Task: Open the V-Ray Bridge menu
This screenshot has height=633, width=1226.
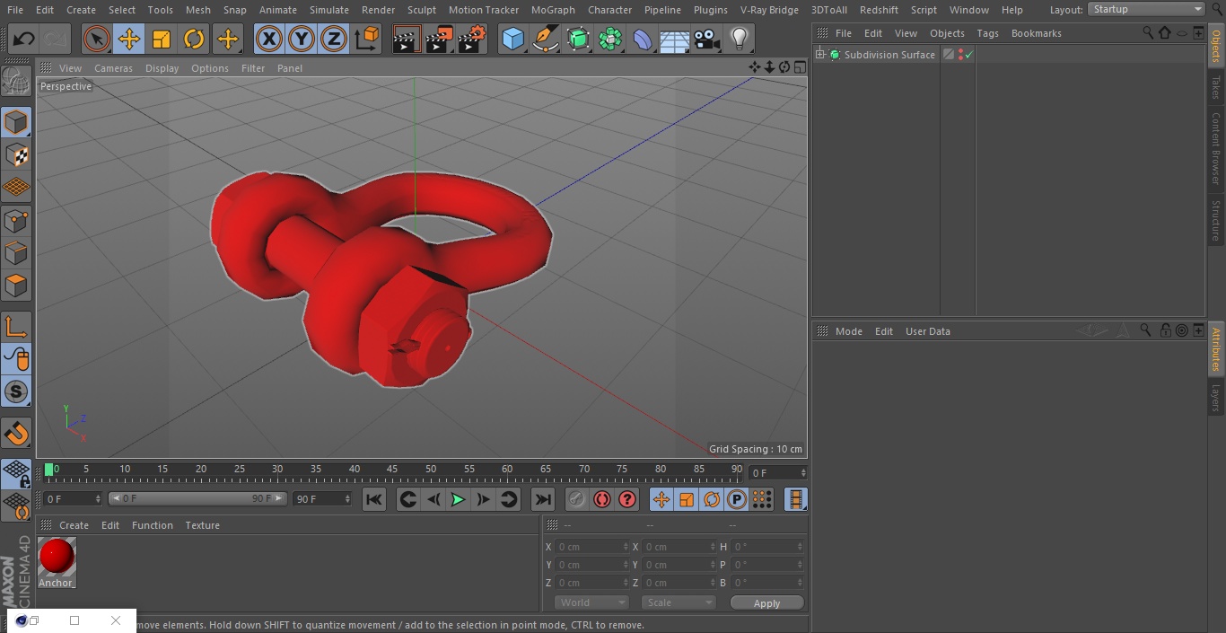Action: pyautogui.click(x=769, y=10)
